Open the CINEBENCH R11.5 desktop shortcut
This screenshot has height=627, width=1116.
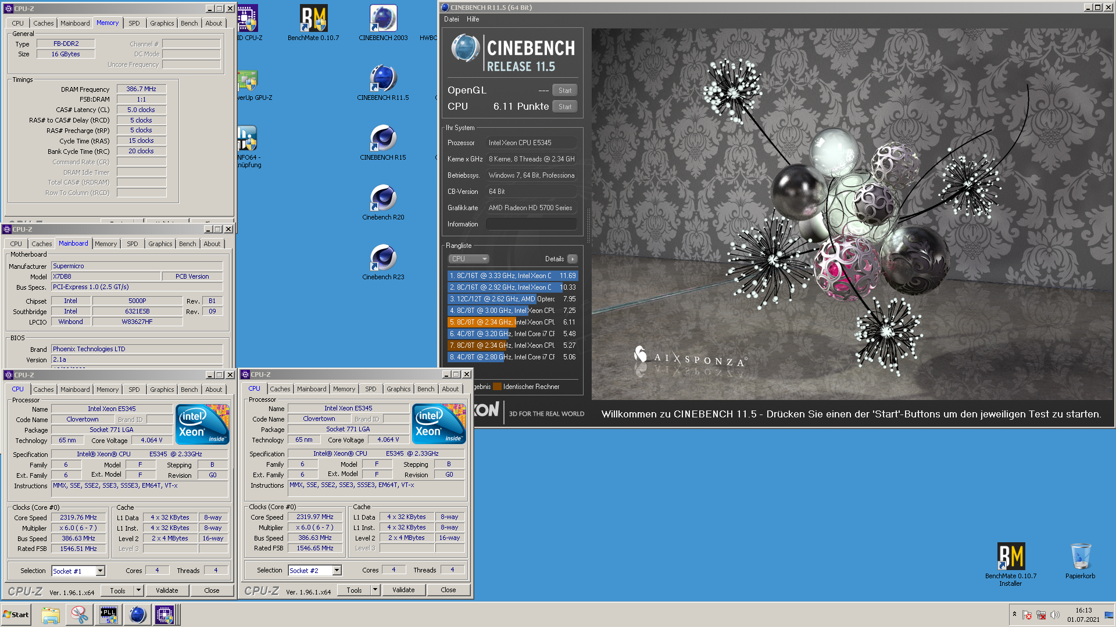383,83
